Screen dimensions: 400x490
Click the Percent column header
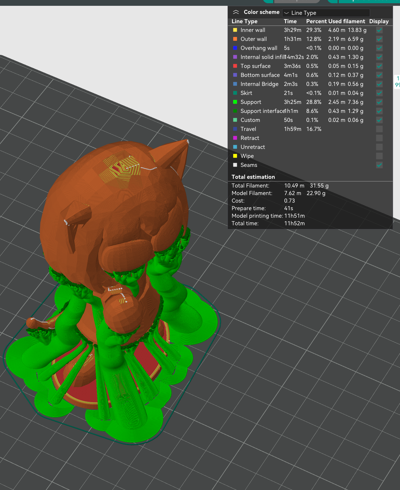coord(316,21)
